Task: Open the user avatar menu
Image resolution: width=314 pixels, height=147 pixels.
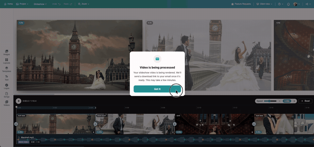Action: tap(296, 4)
